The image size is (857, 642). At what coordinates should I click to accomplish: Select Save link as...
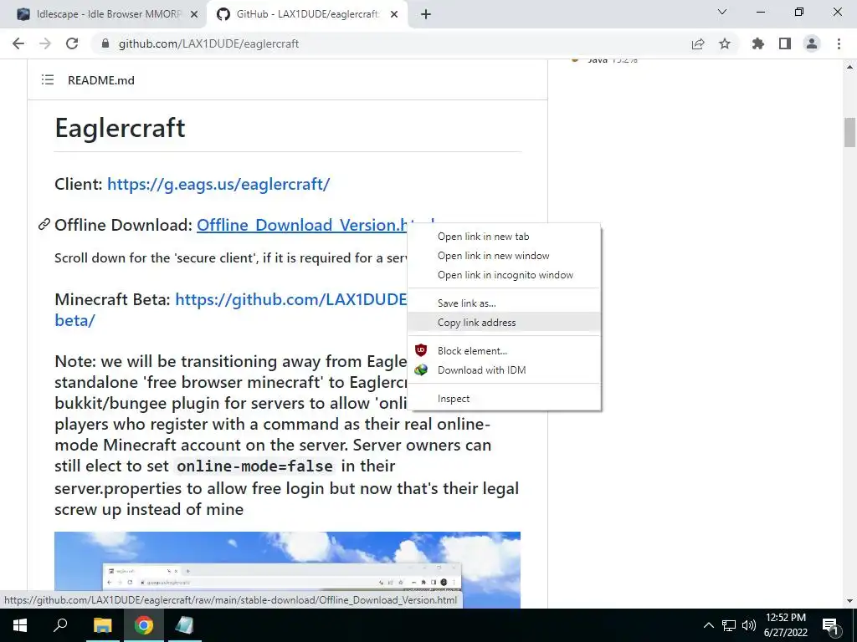click(505, 303)
